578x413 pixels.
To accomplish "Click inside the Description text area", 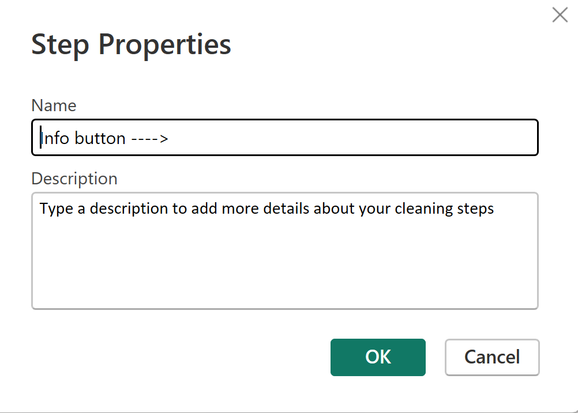I will click(285, 251).
